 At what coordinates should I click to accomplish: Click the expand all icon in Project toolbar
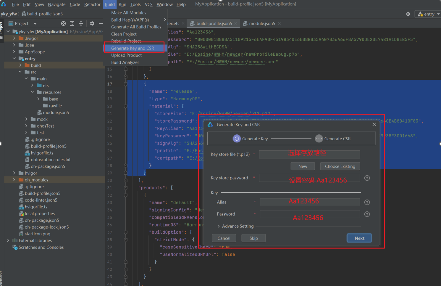(72, 23)
